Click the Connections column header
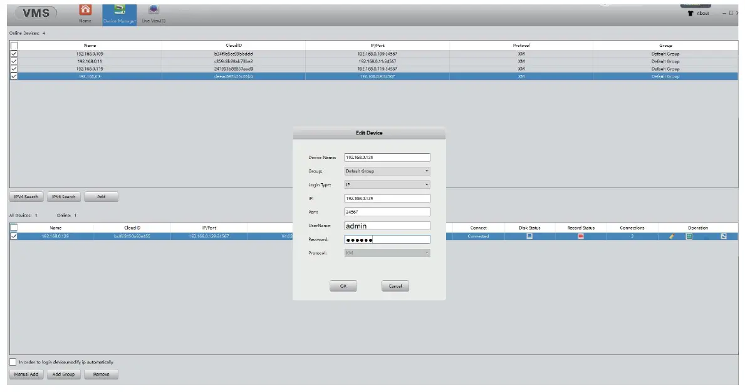Viewport: 745px width, 392px height. [x=632, y=228]
